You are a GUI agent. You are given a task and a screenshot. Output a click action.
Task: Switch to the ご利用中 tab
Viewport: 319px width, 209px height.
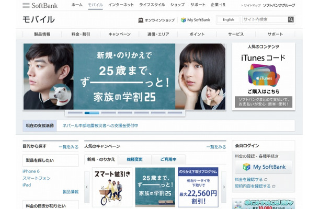click(x=168, y=159)
